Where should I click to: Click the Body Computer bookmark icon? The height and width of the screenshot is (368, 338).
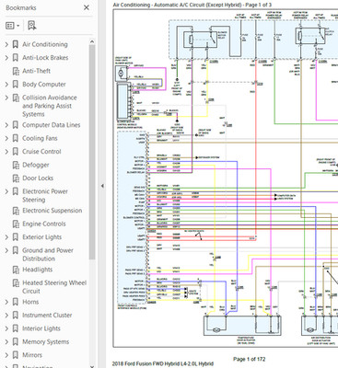point(16,85)
